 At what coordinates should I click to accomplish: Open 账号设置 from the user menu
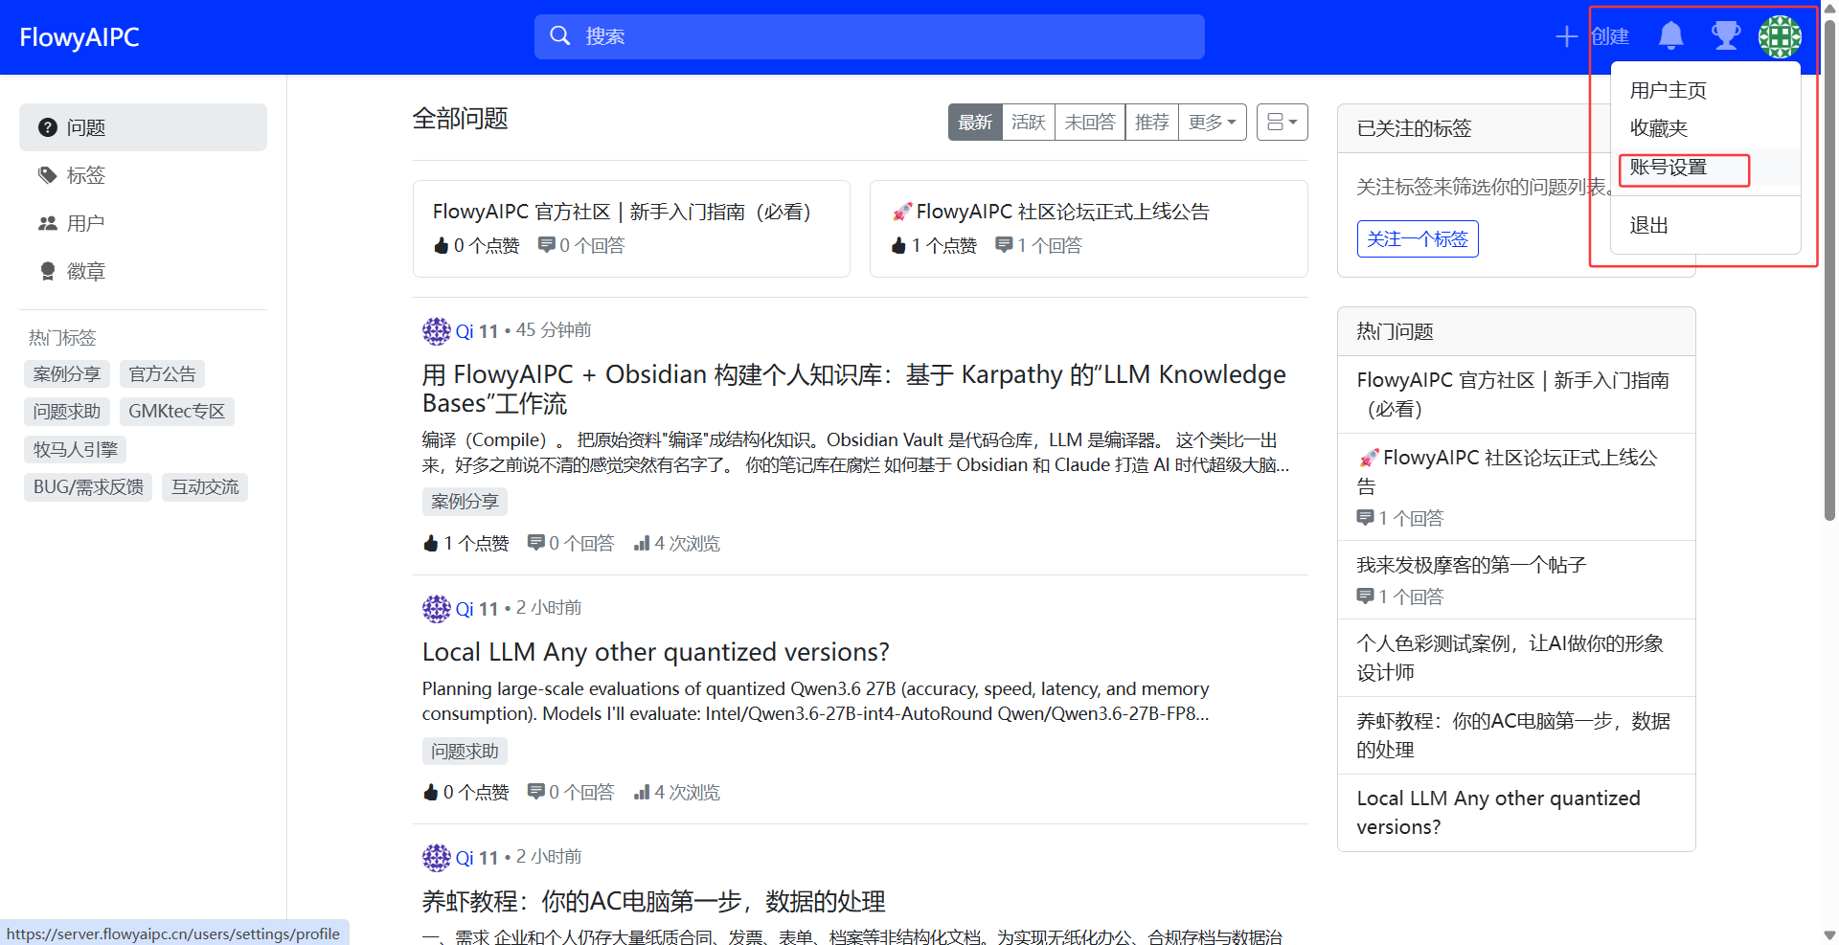[x=1669, y=167]
